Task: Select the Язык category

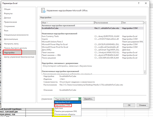Action: 6,31
